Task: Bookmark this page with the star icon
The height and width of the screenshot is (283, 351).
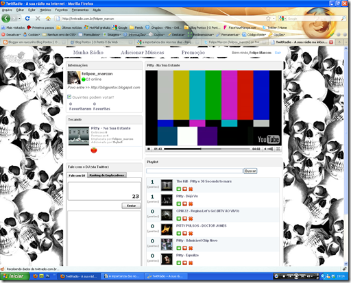Action: click(x=268, y=19)
